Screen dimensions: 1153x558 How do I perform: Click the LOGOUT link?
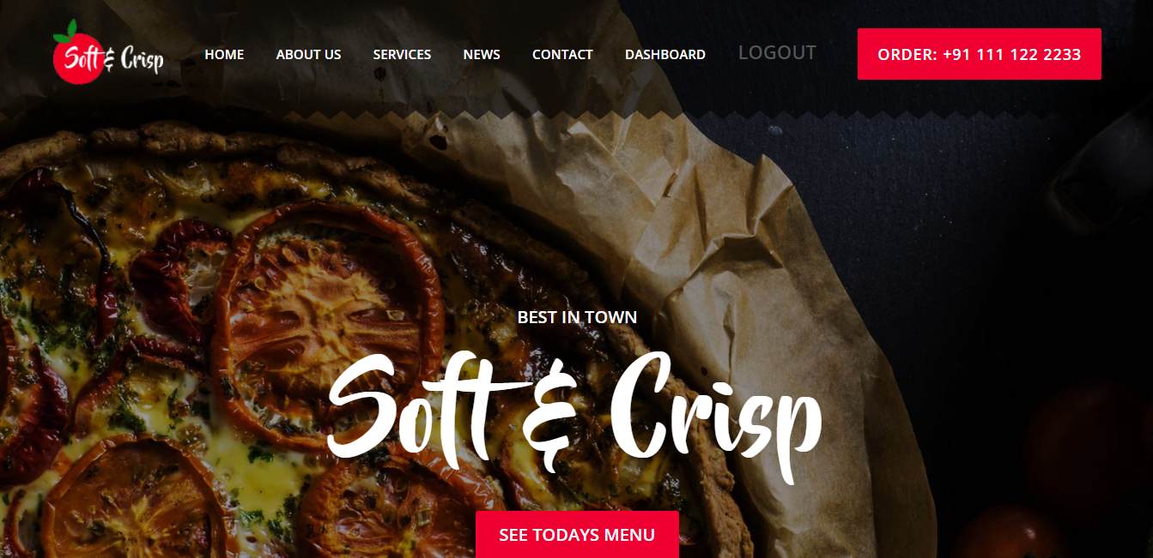[x=777, y=52]
